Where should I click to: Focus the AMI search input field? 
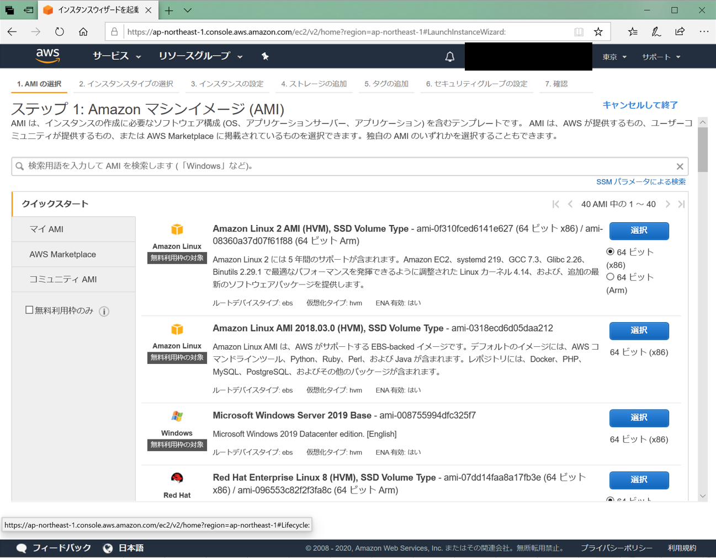tap(350, 166)
